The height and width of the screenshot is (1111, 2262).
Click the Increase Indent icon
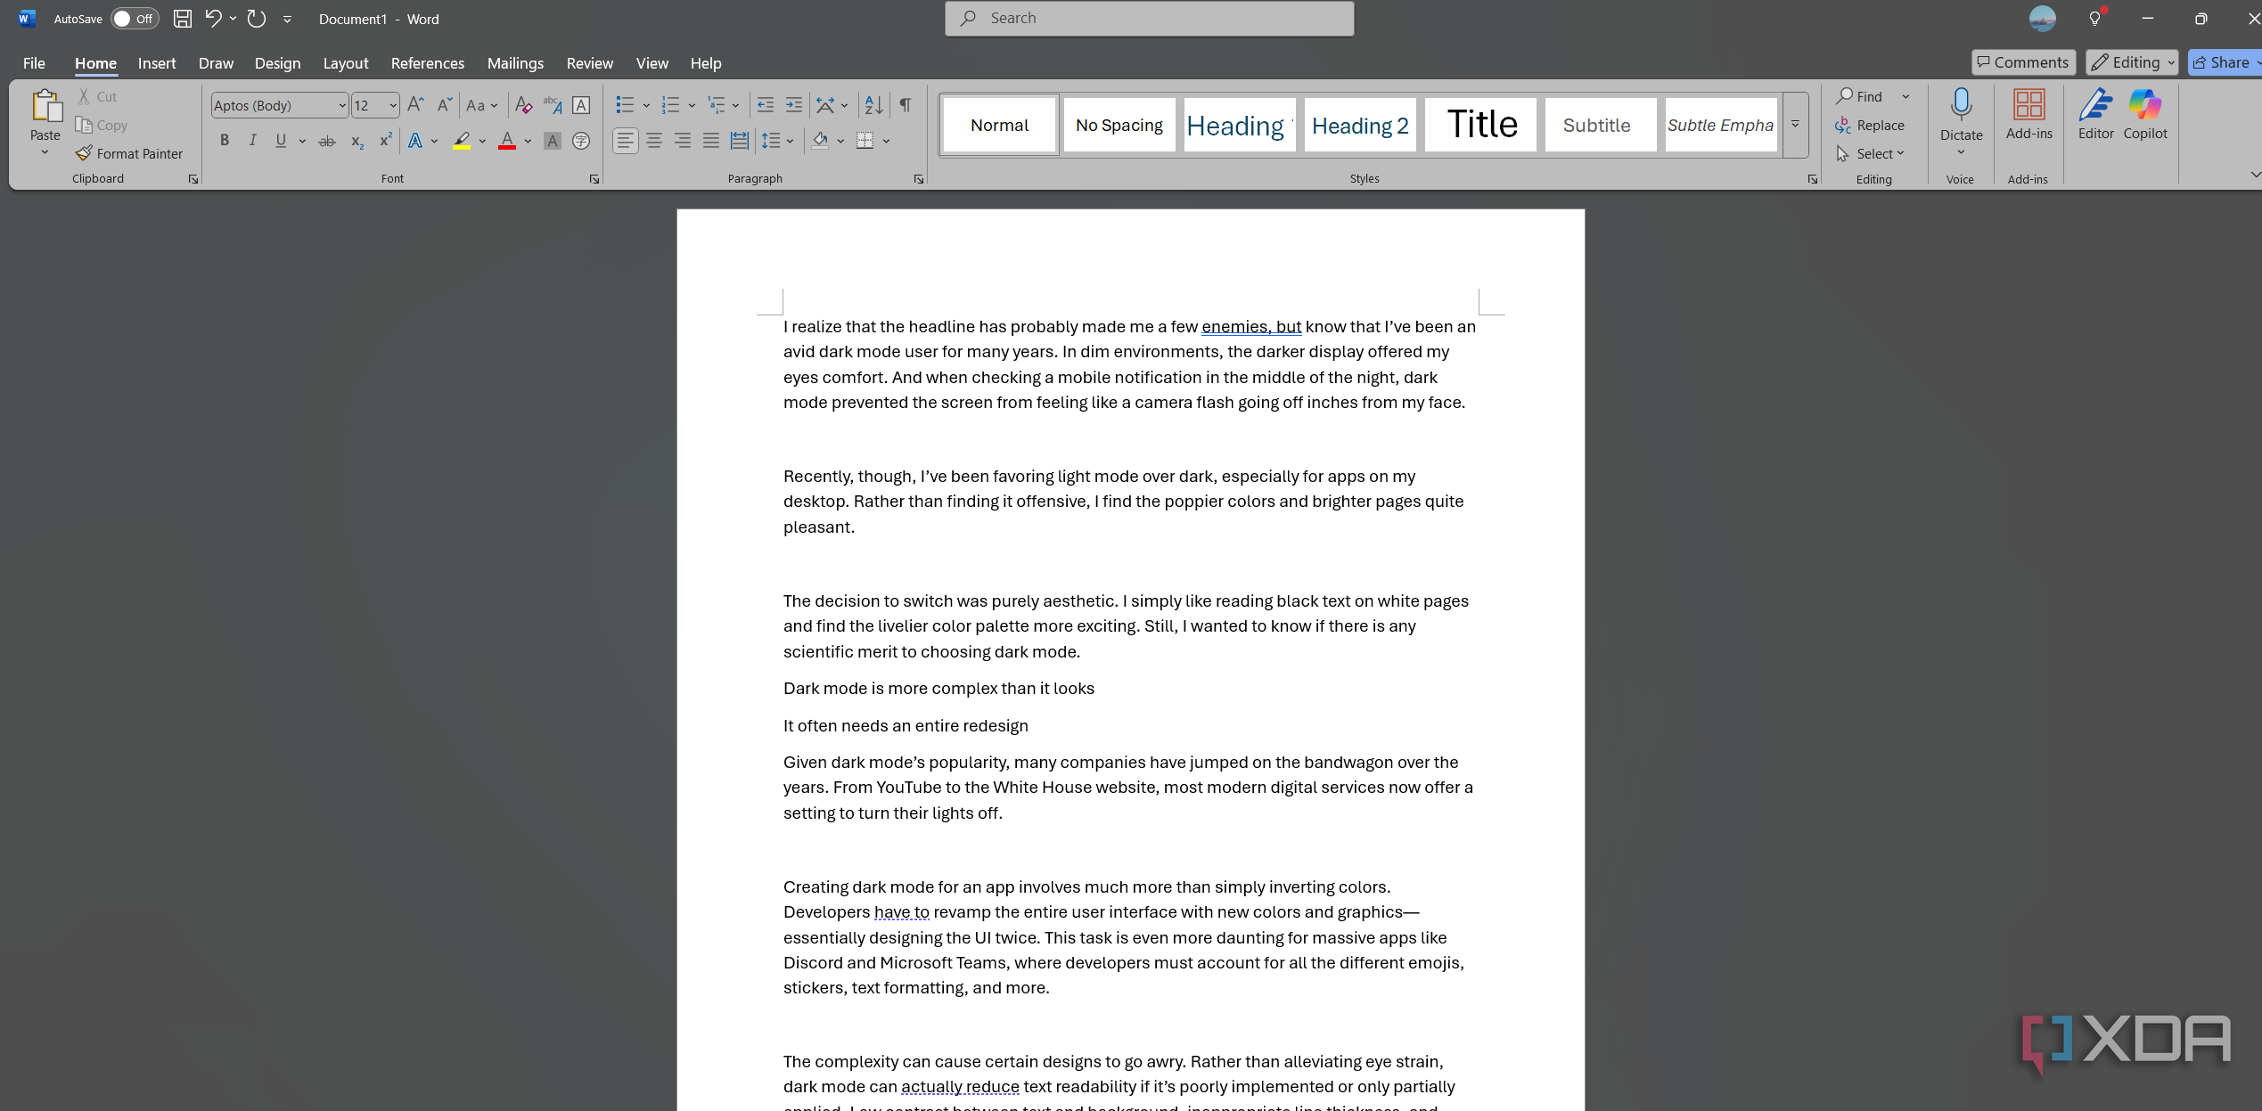(x=793, y=105)
